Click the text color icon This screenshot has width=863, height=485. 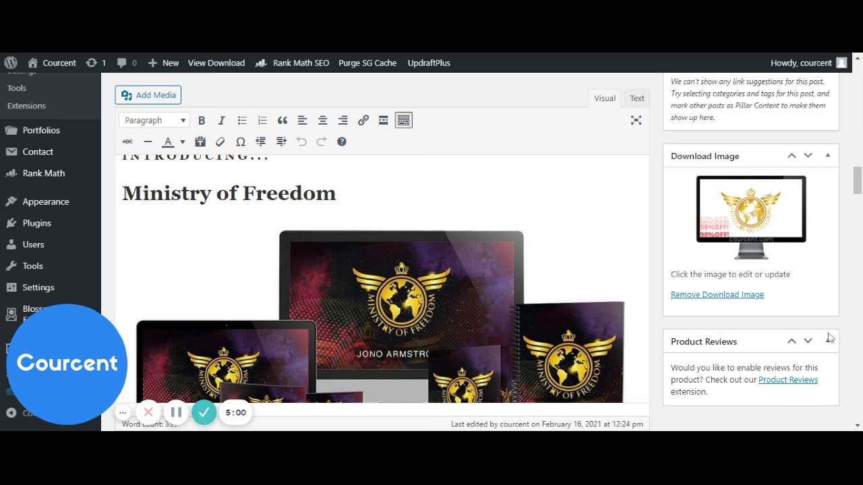coord(168,141)
